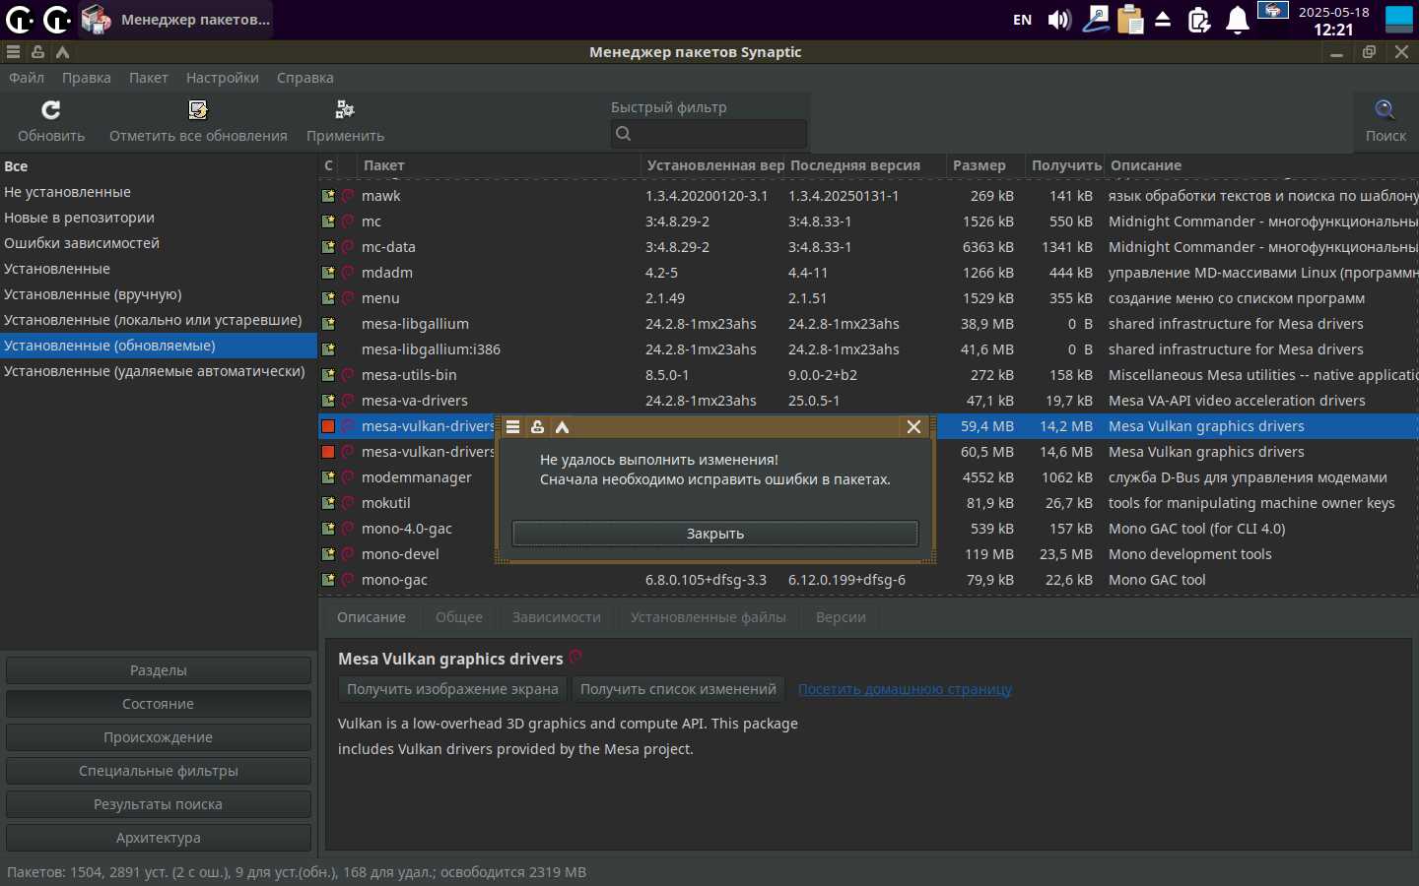The height and width of the screenshot is (886, 1419).
Task: Open the notification bell tray icon
Action: click(x=1238, y=20)
